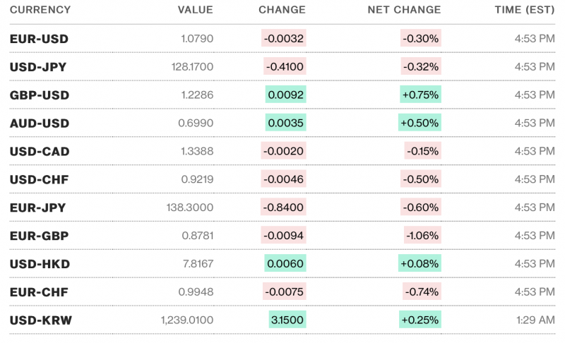View the EUR-CHF currency pair
The height and width of the screenshot is (343, 565).
pos(39,292)
